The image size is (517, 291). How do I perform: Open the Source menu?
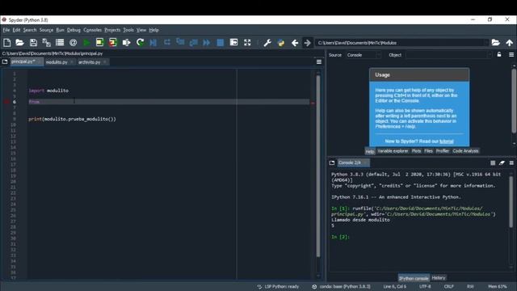click(46, 30)
